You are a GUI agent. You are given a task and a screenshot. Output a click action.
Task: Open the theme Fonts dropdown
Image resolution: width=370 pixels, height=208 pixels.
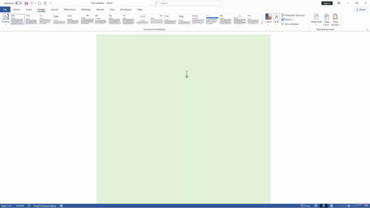coord(276,19)
